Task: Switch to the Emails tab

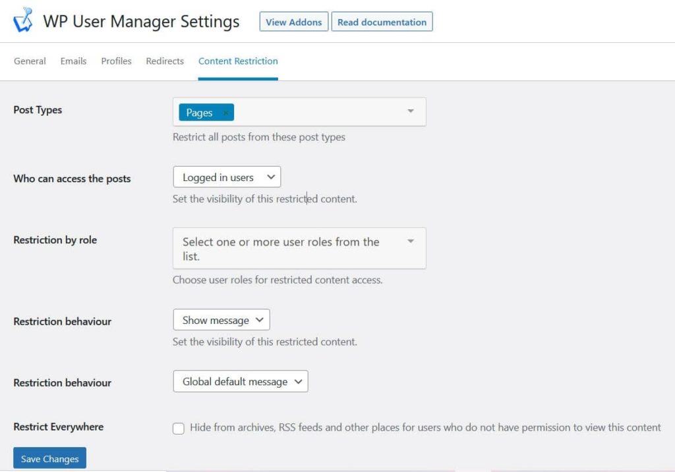Action: (73, 61)
